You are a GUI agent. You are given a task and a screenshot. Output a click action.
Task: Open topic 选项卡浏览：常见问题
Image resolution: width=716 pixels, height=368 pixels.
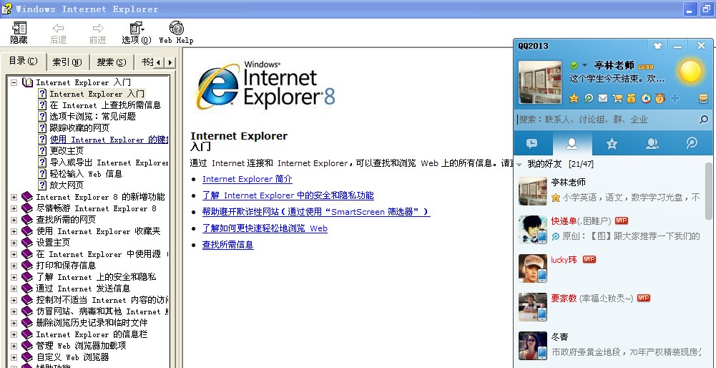93,117
